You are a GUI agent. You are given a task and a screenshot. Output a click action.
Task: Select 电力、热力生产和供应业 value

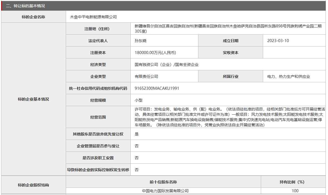click(289, 76)
